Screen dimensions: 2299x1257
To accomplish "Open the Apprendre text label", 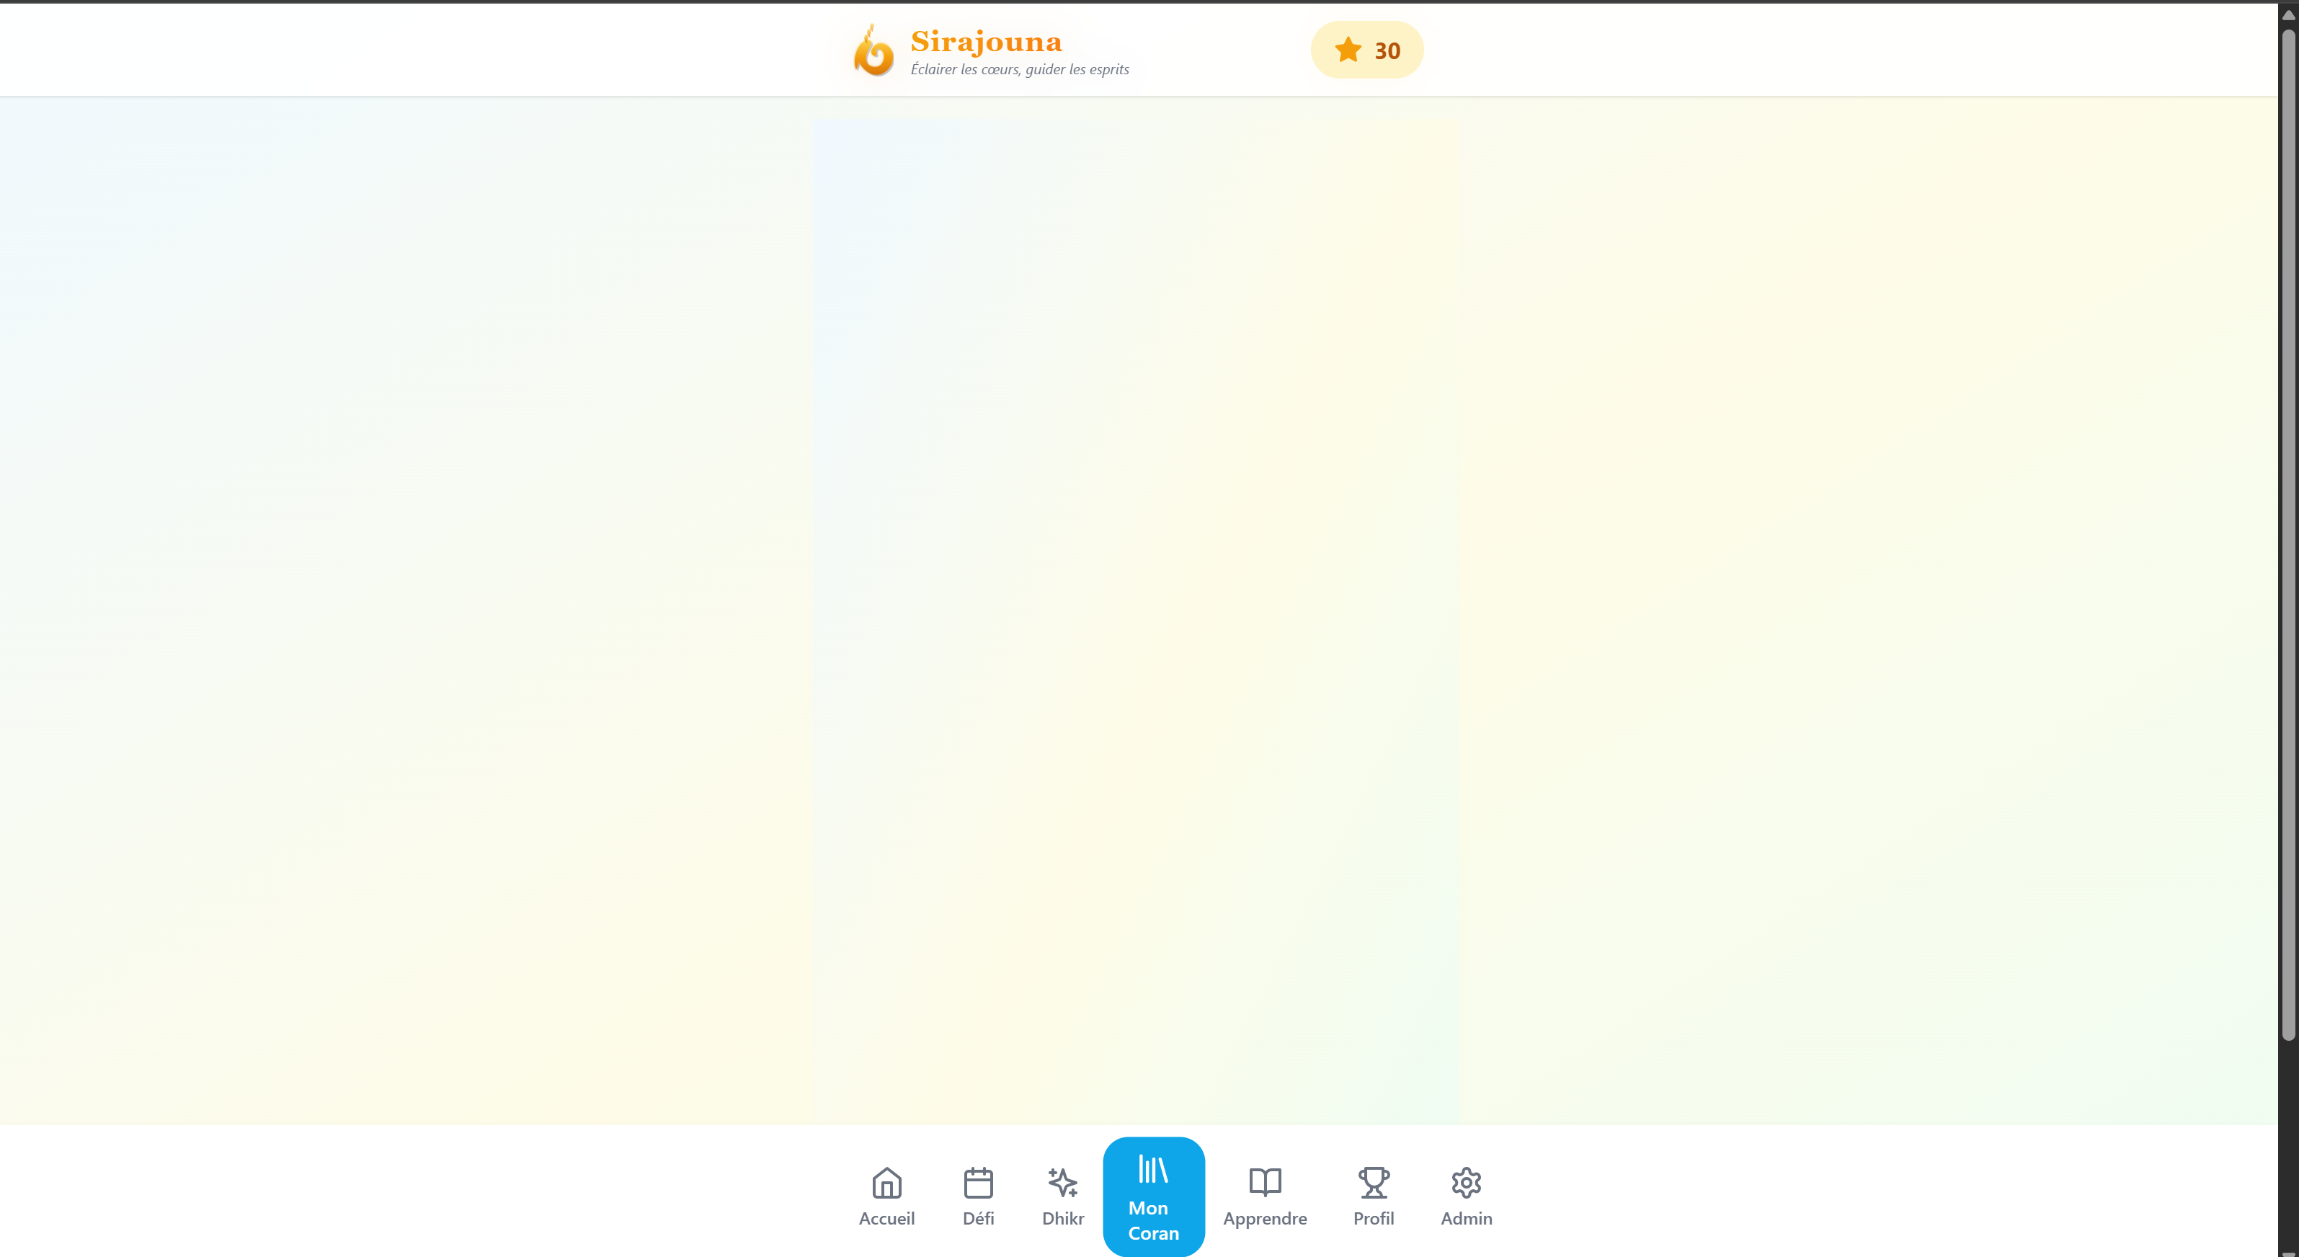I will (x=1265, y=1219).
